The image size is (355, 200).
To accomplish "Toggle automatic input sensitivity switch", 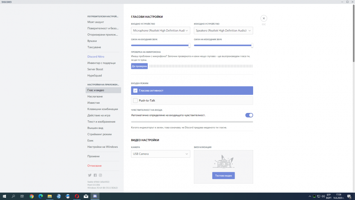I will click(x=249, y=115).
